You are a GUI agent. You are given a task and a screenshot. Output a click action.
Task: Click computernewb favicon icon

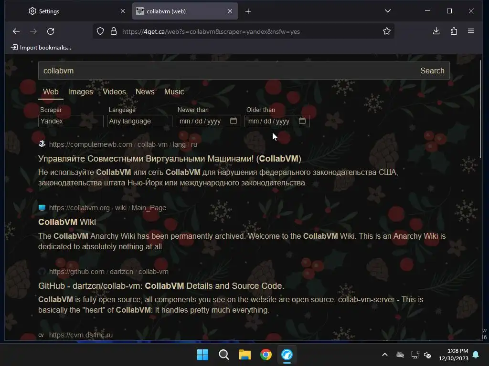coord(42,144)
